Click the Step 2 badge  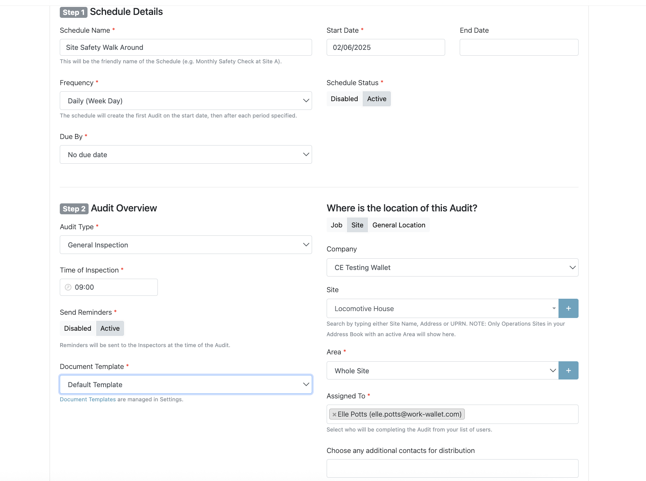pos(74,209)
